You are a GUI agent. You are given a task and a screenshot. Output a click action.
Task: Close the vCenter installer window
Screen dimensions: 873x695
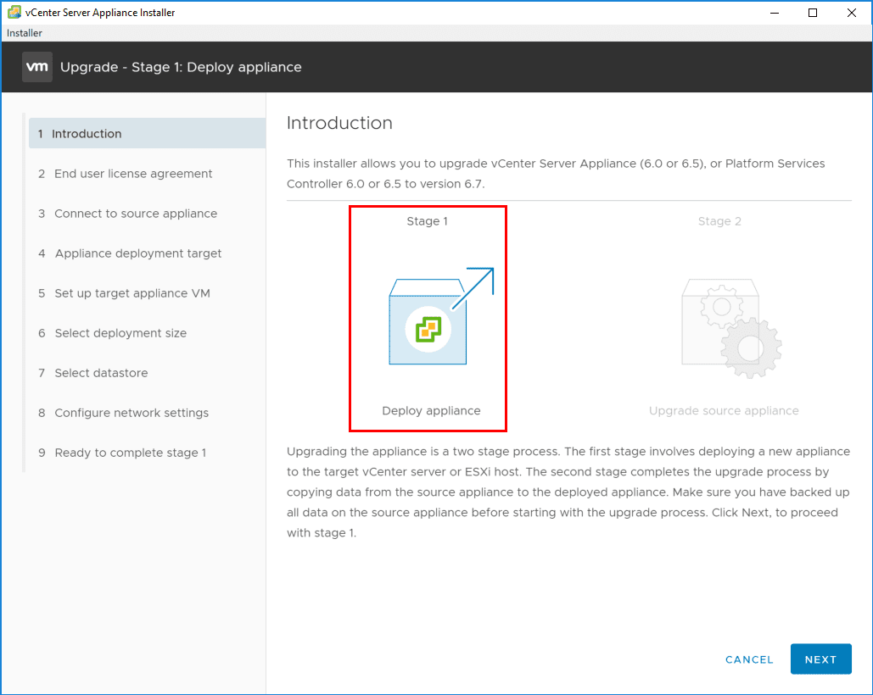pos(852,13)
